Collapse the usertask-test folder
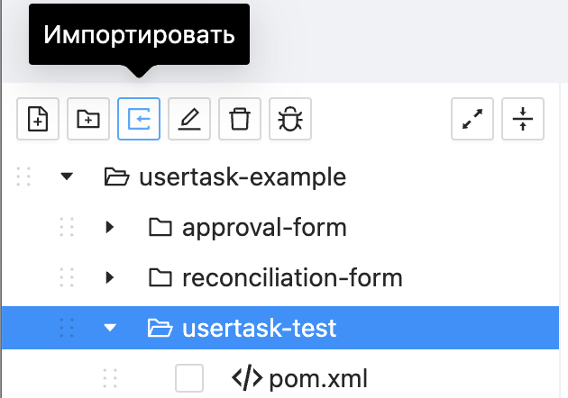The image size is (568, 398). pos(110,328)
